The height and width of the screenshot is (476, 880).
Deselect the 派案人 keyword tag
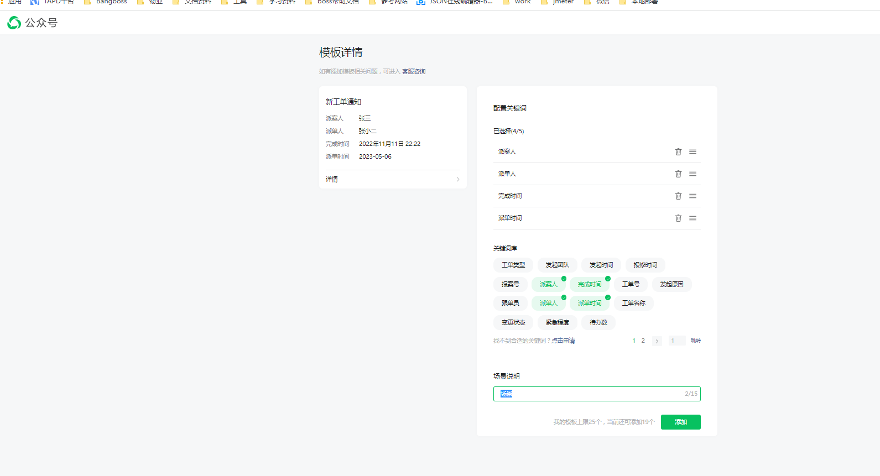point(548,284)
